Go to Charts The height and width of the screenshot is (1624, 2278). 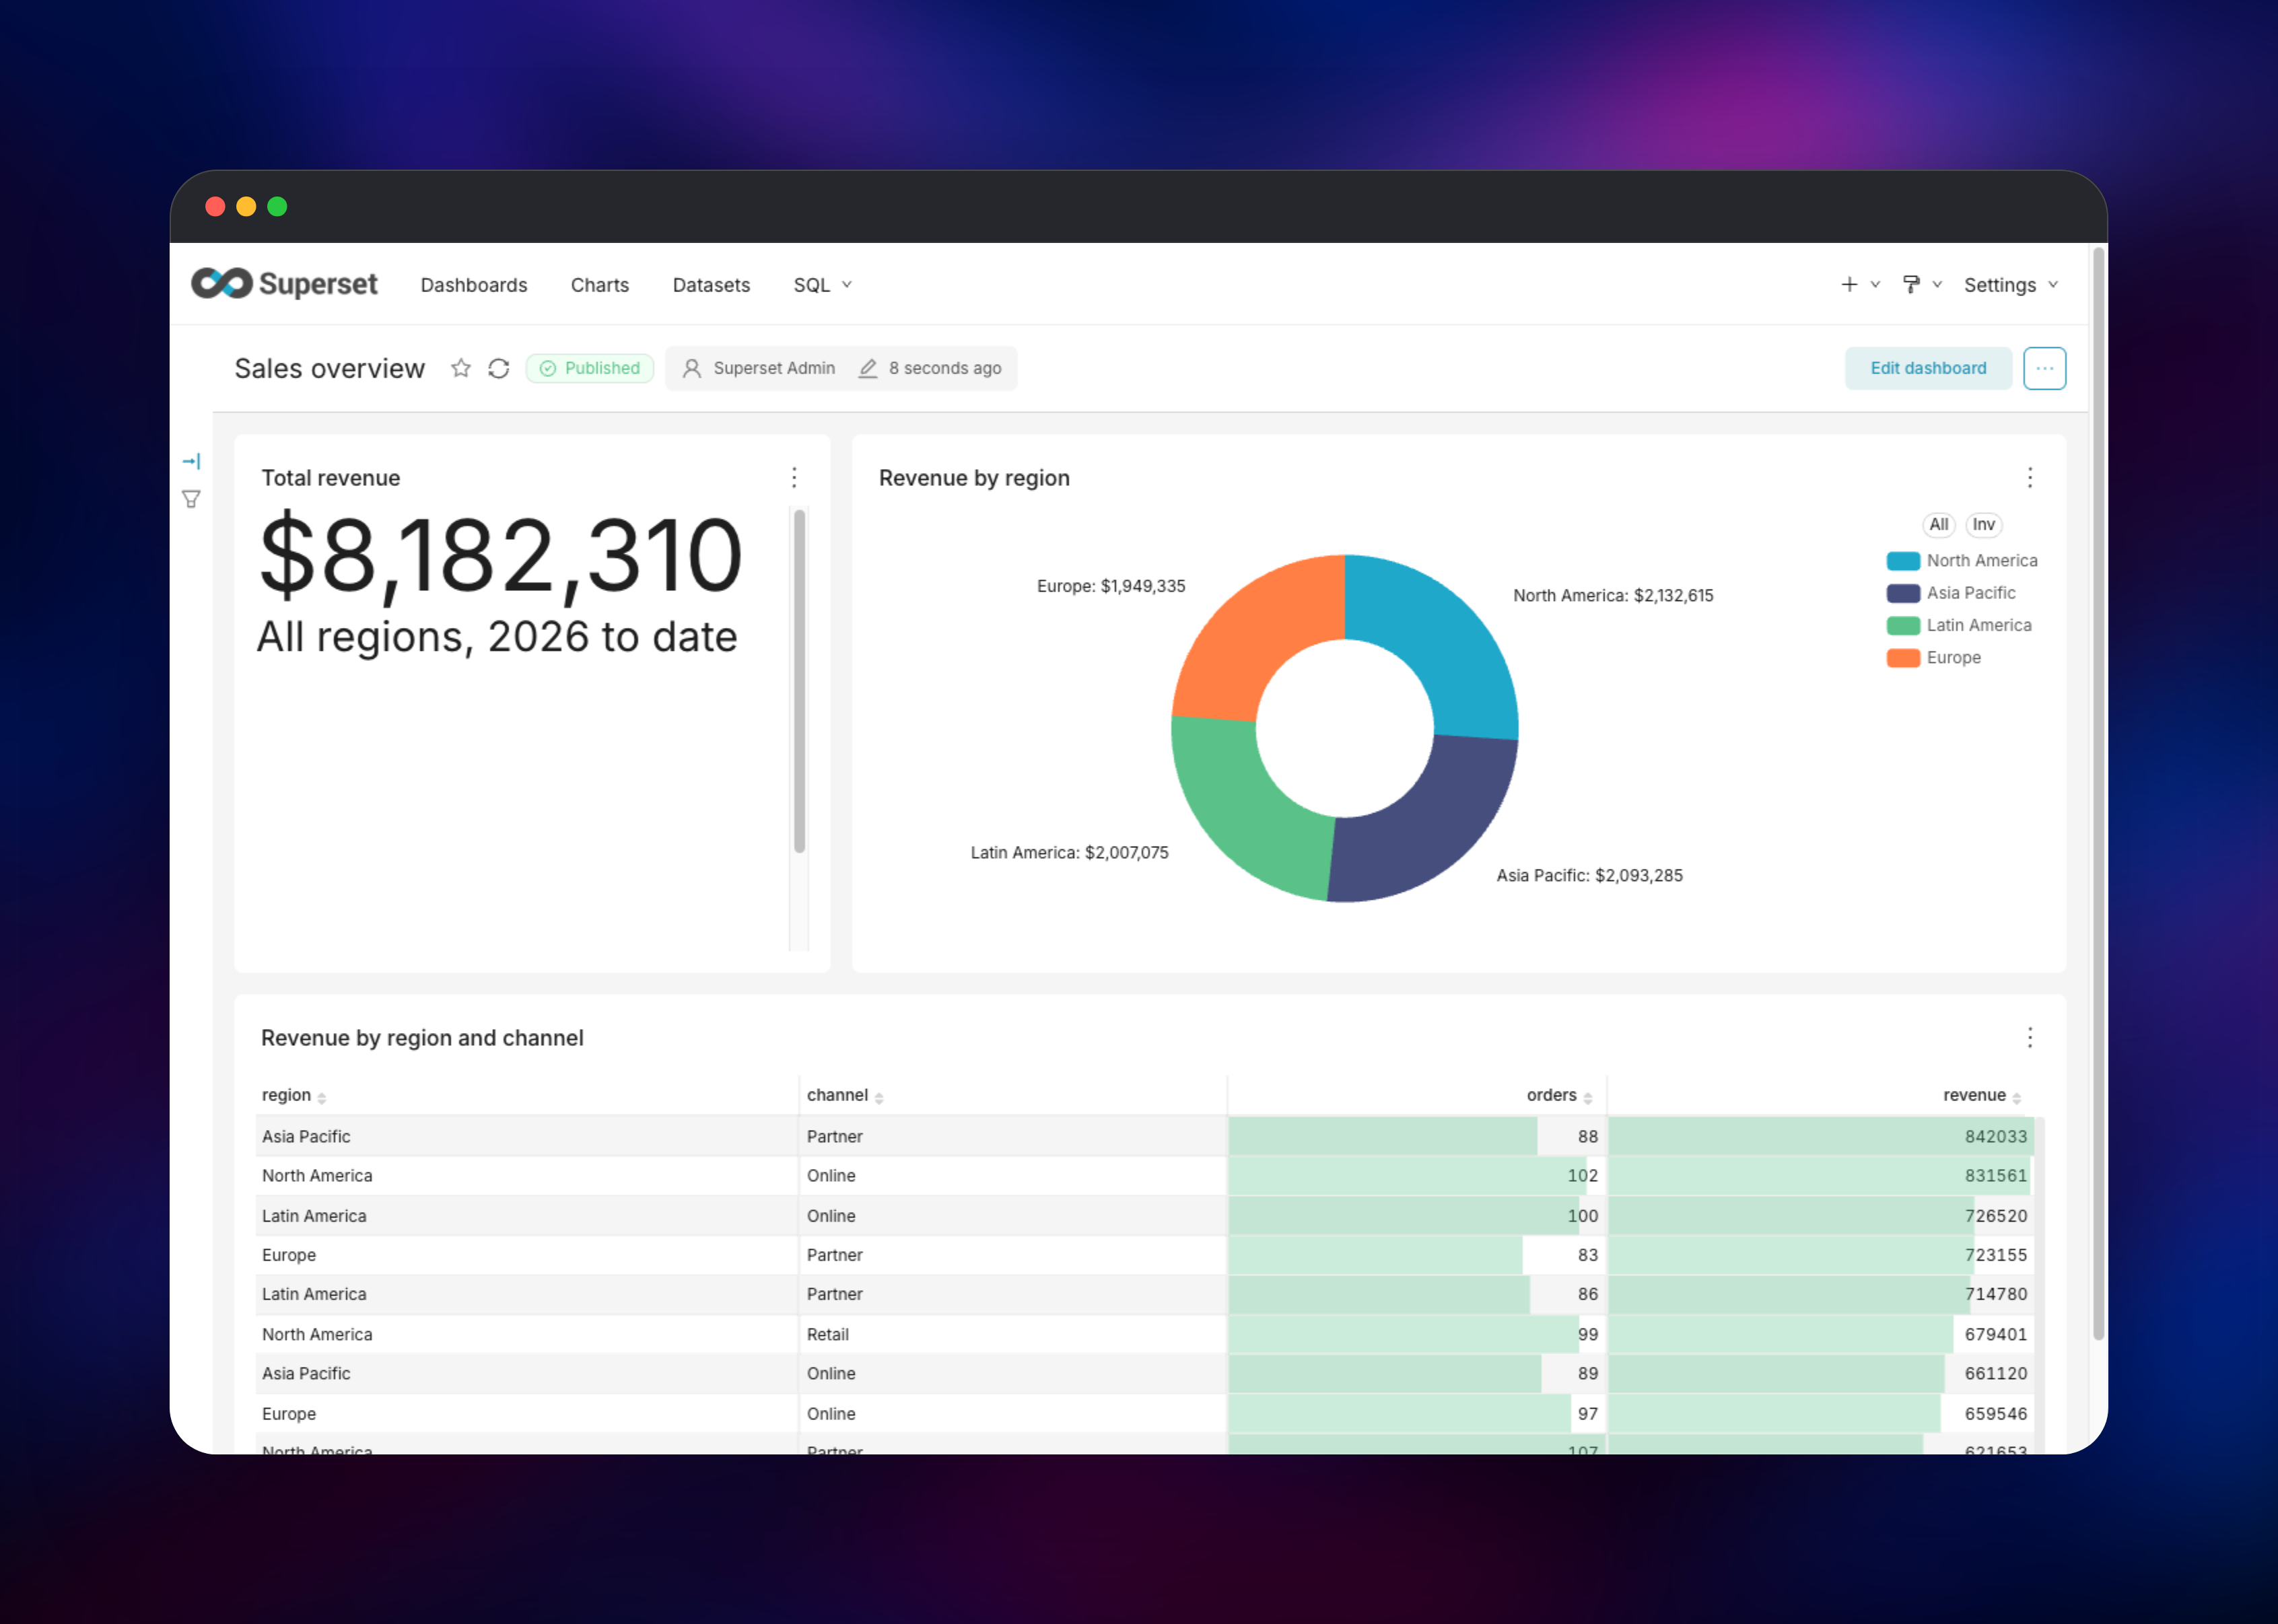600,285
